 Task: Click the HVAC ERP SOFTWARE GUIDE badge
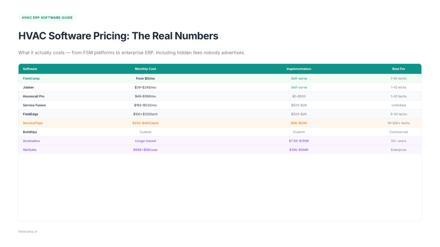48,18
